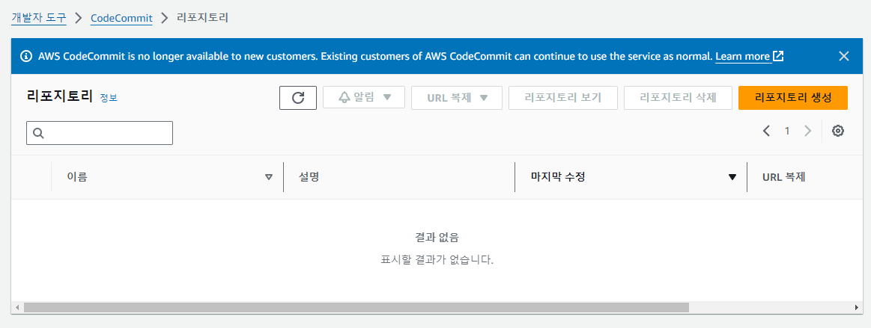Sort by 이름 column arrow

[x=269, y=177]
